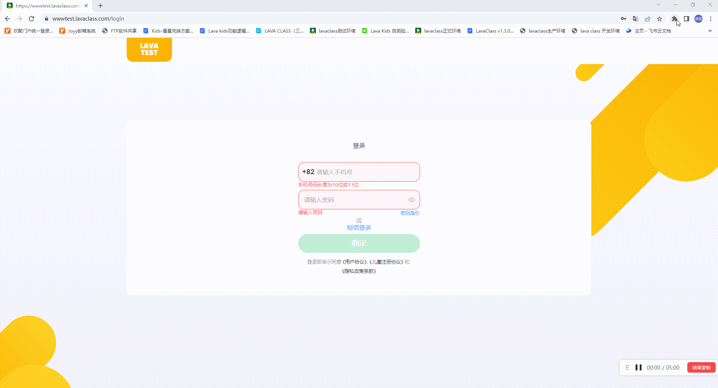Click the share page icon
This screenshot has height=388, width=718.
(x=648, y=19)
